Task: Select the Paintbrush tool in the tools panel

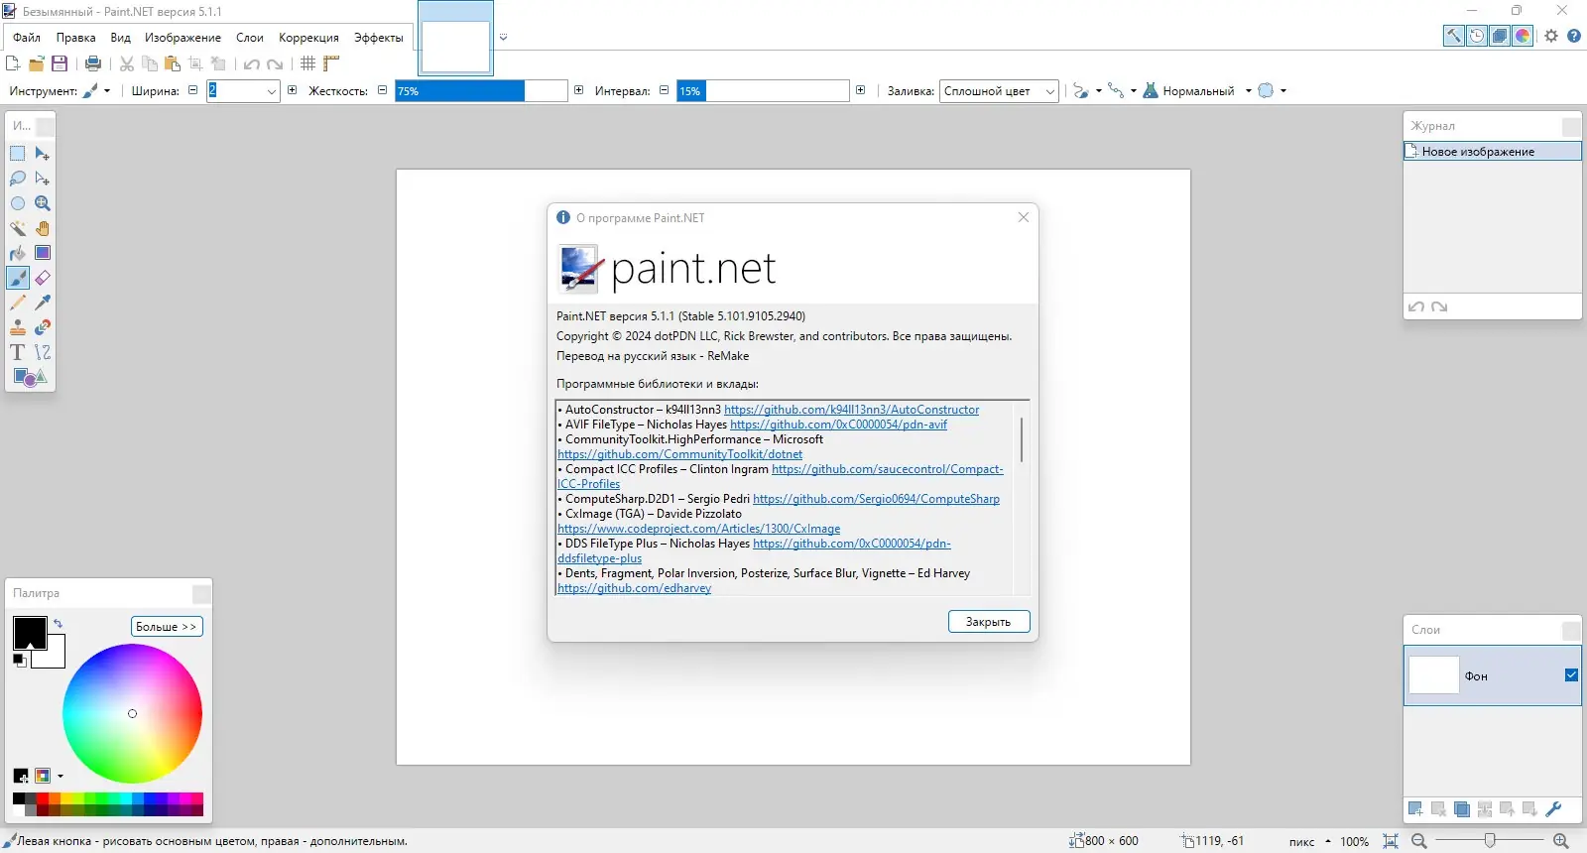Action: click(18, 278)
